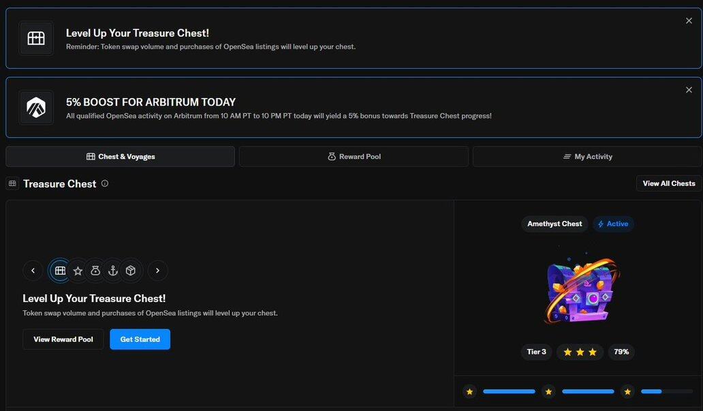703x411 pixels.
Task: Click the chest icon in top banner
Action: [36, 38]
